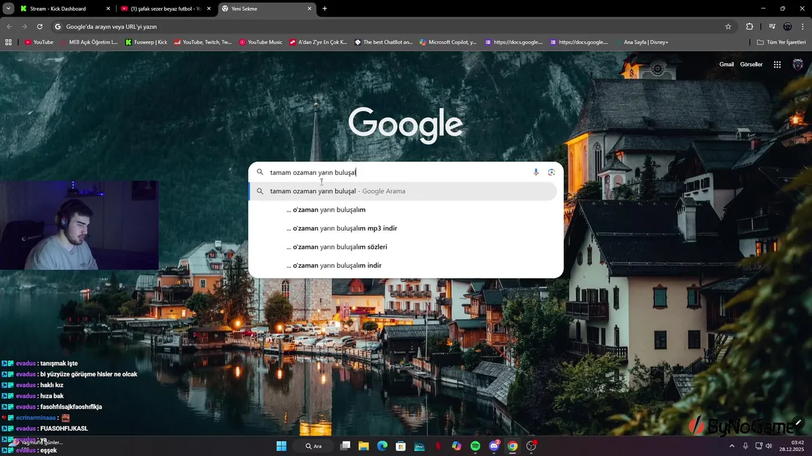Expand the Tüm Yer İşaretleri folder
Screen dimensions: 812x456
(x=782, y=42)
